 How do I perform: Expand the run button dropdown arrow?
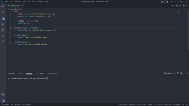pyautogui.click(x=174, y=6)
